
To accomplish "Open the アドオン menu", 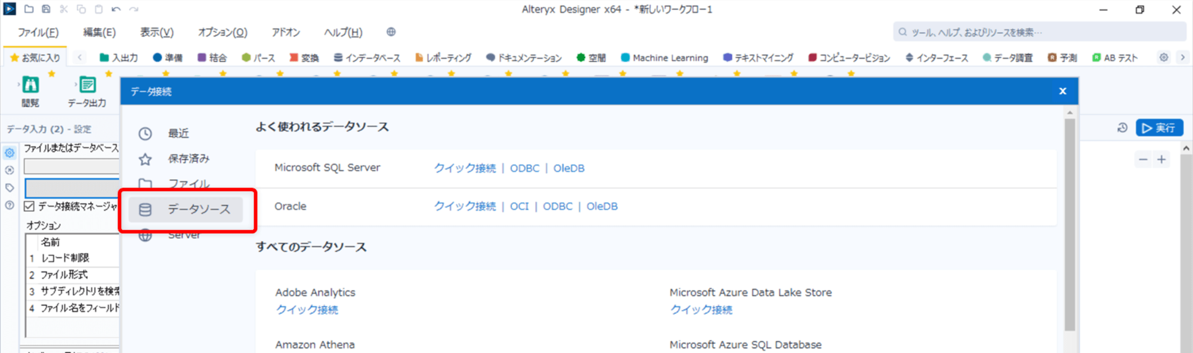I will pos(286,32).
